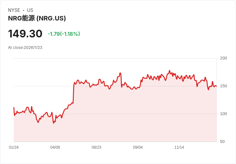Click the NRG能源 (NRG.US) stock title
The height and width of the screenshot is (164, 236).
37,18
